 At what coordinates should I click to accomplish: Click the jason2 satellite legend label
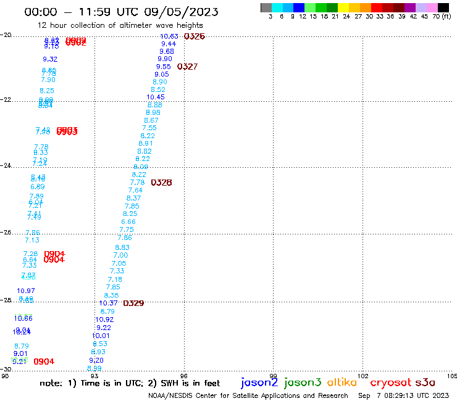pos(259,382)
